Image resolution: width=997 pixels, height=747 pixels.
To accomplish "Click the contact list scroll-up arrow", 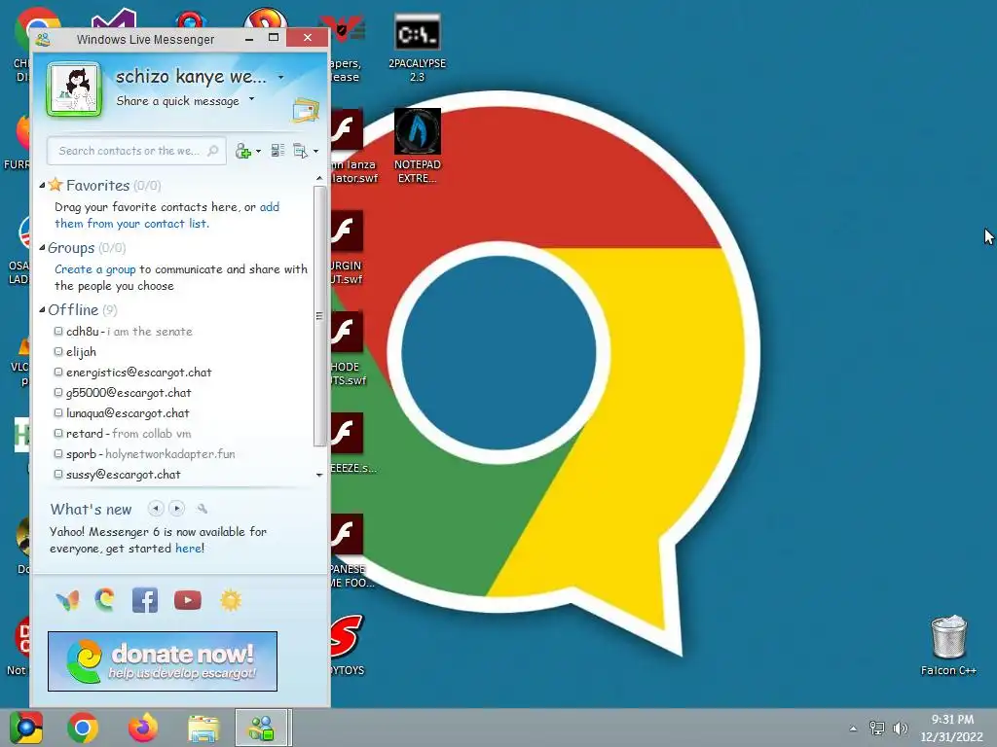I will 319,179.
